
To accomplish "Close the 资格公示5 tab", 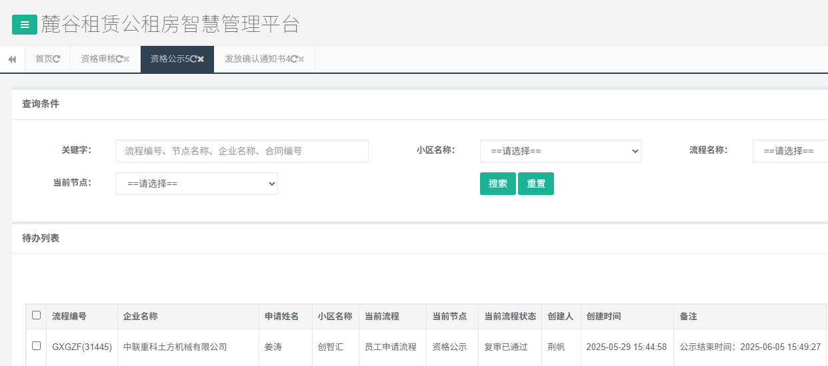I will click(201, 59).
